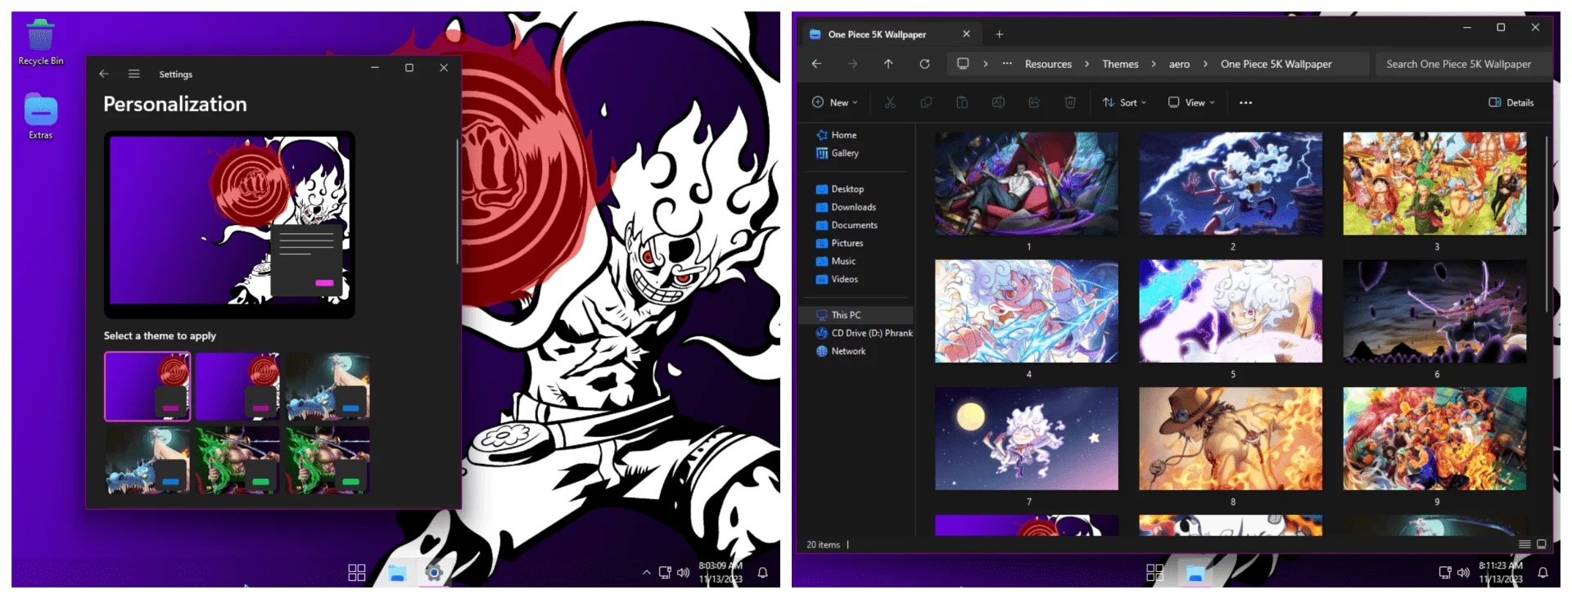
Task: Open the Extras folder on the desktop
Action: (x=40, y=117)
